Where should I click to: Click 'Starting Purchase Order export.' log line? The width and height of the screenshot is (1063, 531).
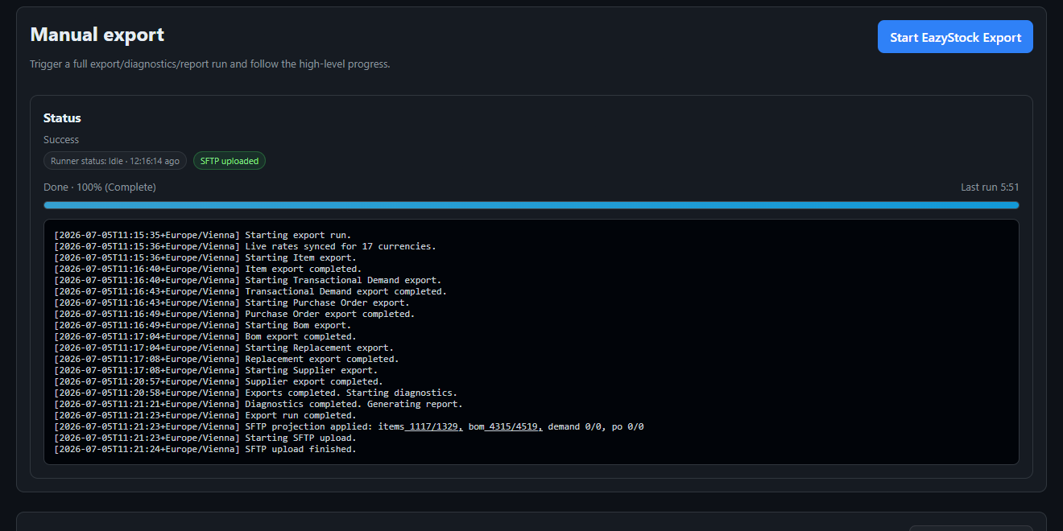click(232, 303)
